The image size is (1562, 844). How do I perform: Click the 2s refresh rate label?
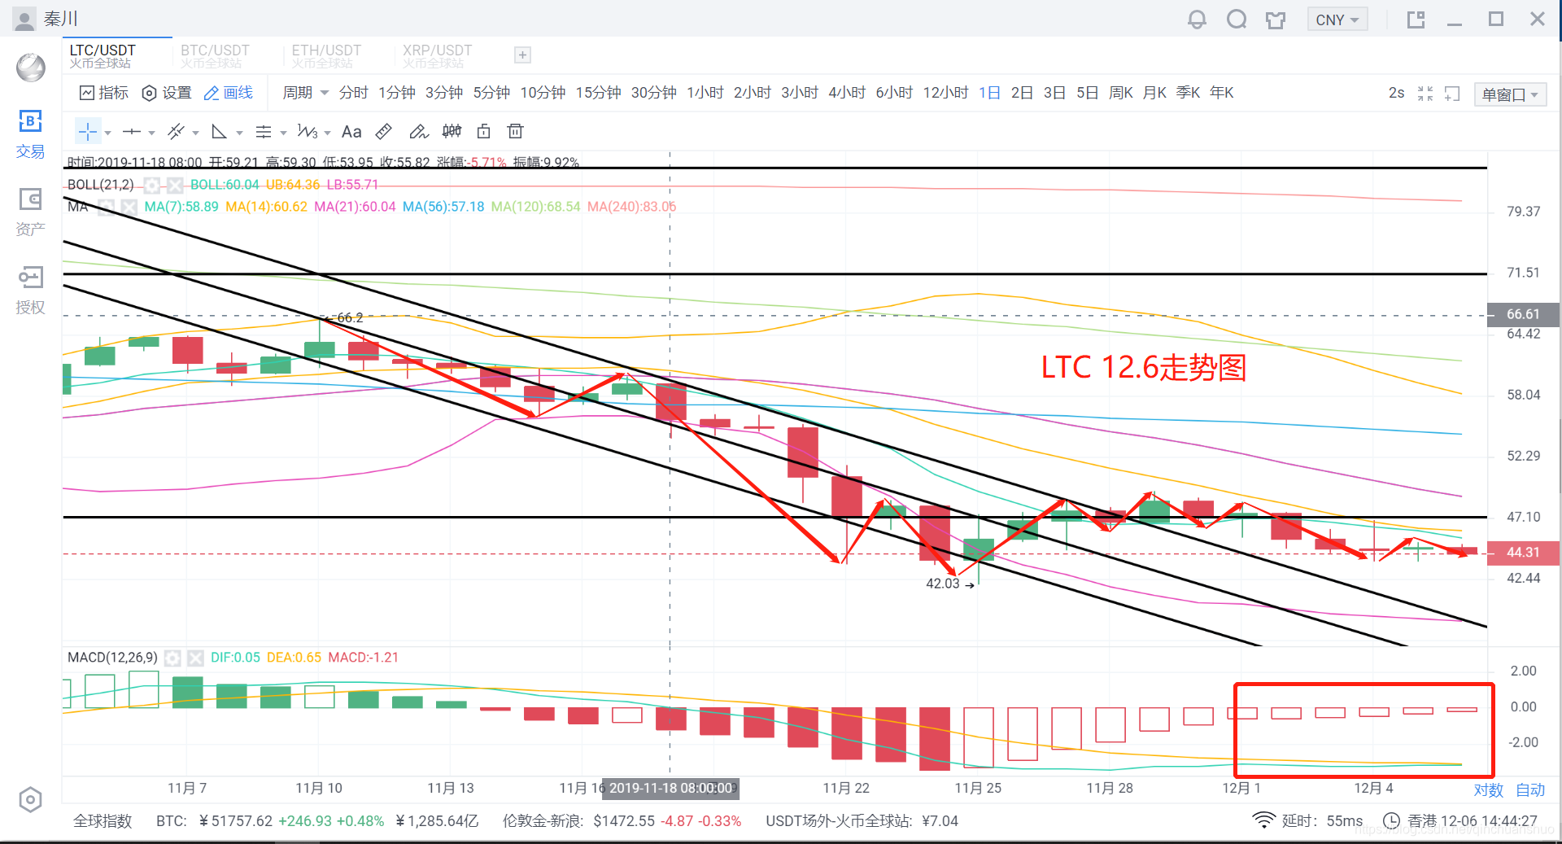pyautogui.click(x=1396, y=93)
